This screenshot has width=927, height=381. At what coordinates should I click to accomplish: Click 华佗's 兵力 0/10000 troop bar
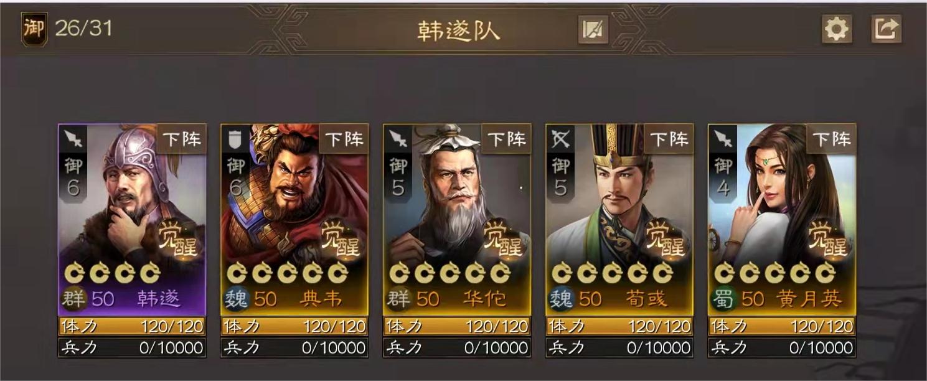tap(457, 347)
